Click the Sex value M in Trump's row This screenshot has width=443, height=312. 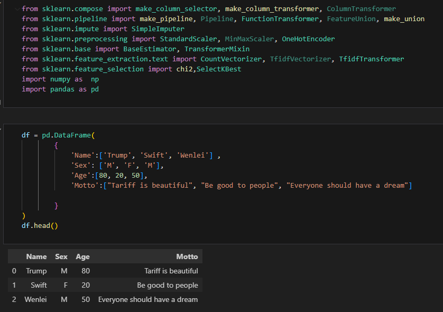tap(64, 271)
